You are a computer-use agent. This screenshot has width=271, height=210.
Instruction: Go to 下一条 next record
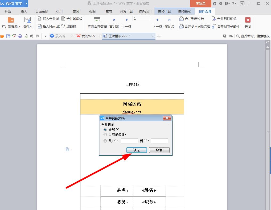[x=157, y=20]
